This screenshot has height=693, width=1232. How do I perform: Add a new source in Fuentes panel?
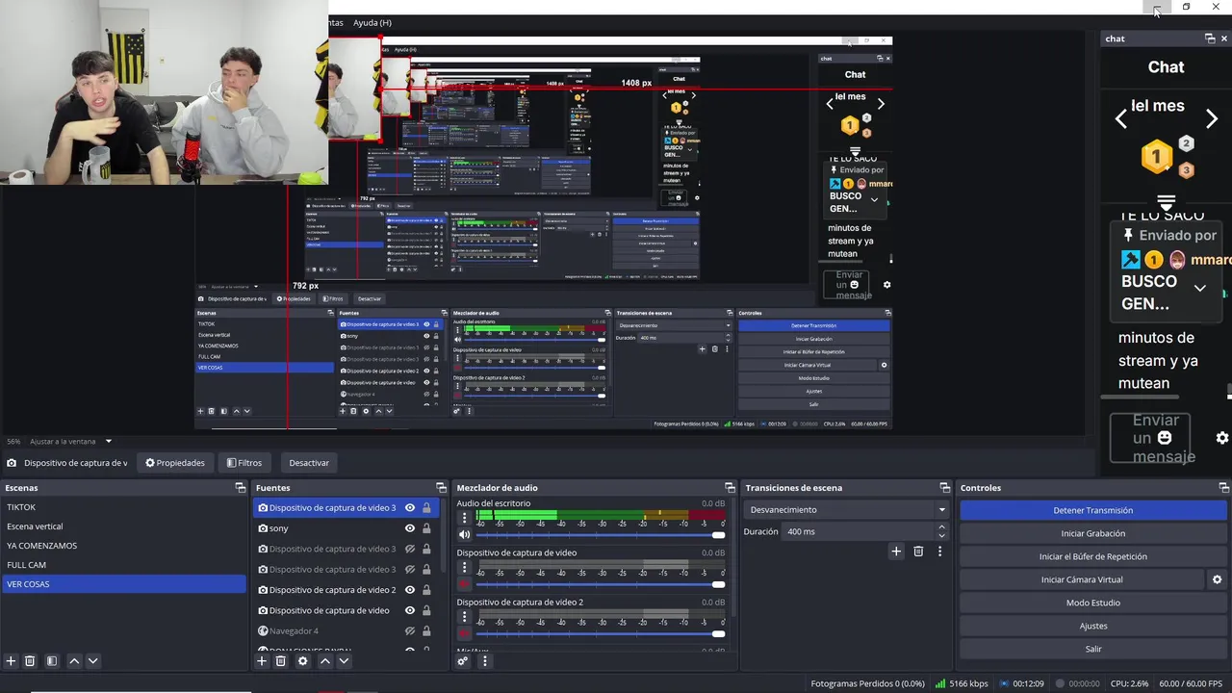261,661
